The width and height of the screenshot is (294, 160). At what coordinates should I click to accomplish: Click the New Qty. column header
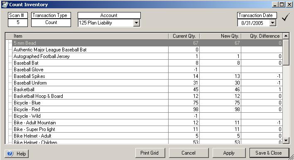pos(220,36)
